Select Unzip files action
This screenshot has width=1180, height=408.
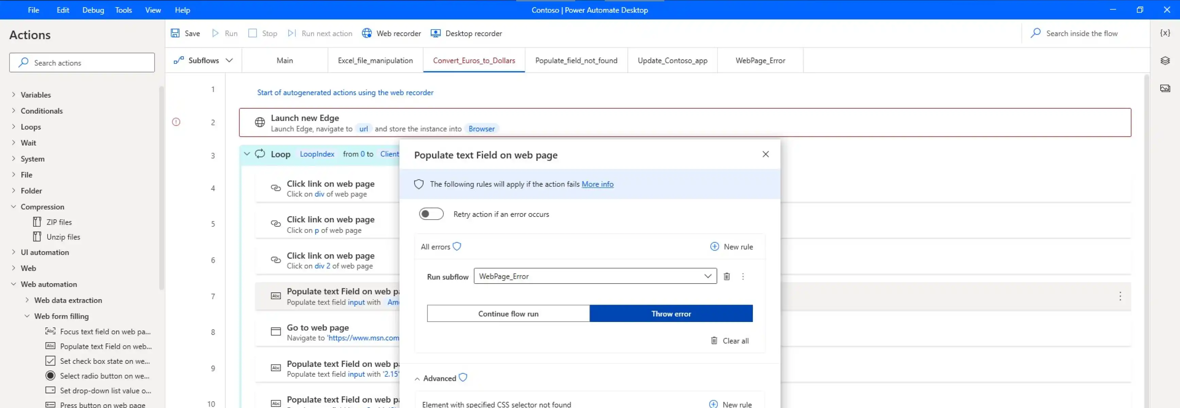[57, 237]
